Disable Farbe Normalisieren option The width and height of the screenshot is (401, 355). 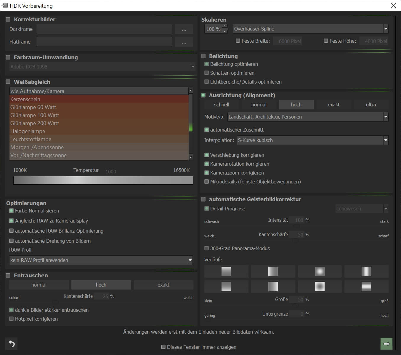coord(12,211)
